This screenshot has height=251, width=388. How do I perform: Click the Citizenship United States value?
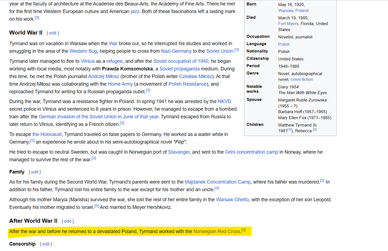pos(291,59)
